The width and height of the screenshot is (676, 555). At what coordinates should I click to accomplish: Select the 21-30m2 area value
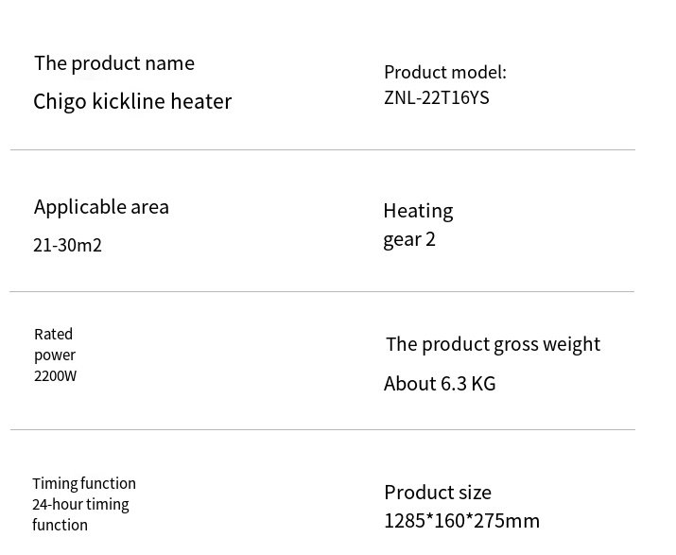(x=67, y=246)
